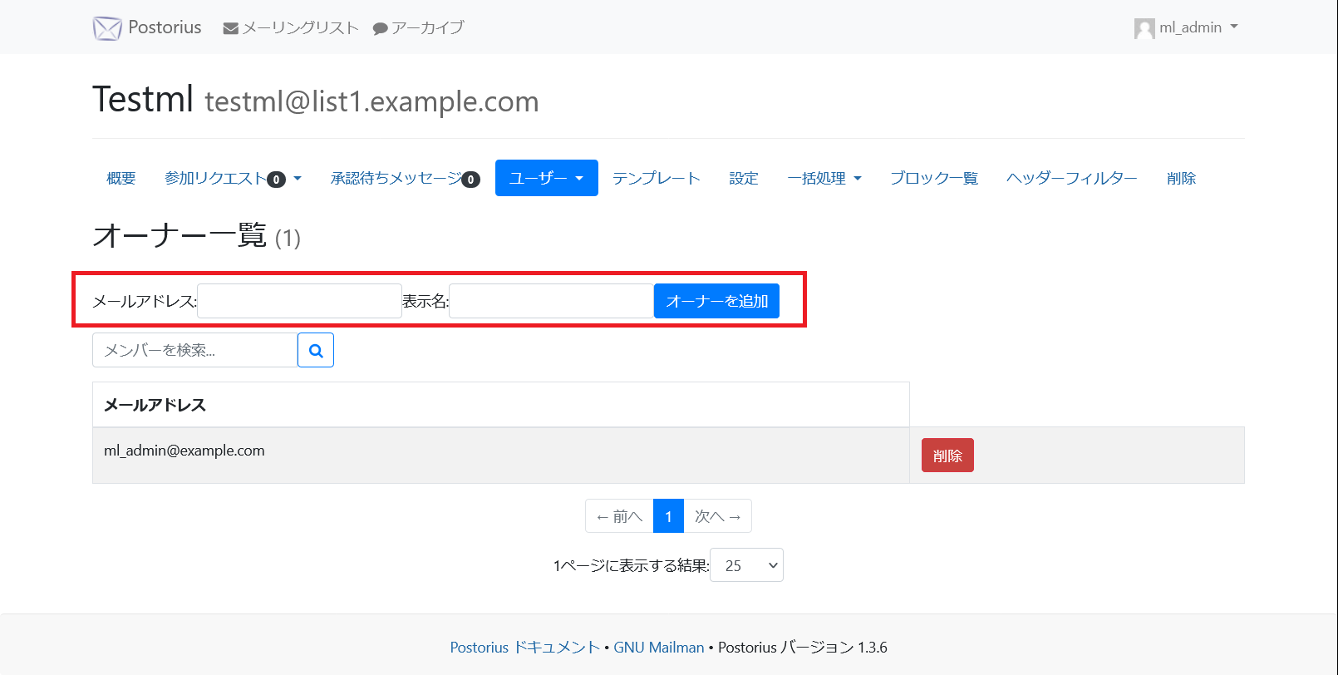Switch to the テンプレート tab
1338x675 pixels.
(x=657, y=178)
